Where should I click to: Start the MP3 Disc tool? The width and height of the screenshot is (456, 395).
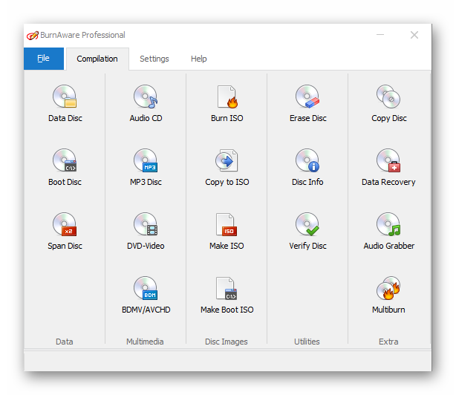(146, 167)
